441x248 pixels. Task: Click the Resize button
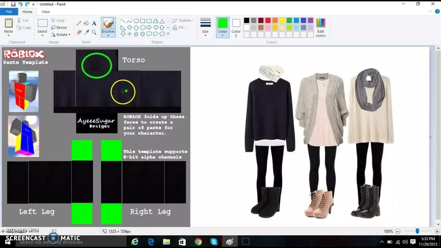[x=59, y=28]
